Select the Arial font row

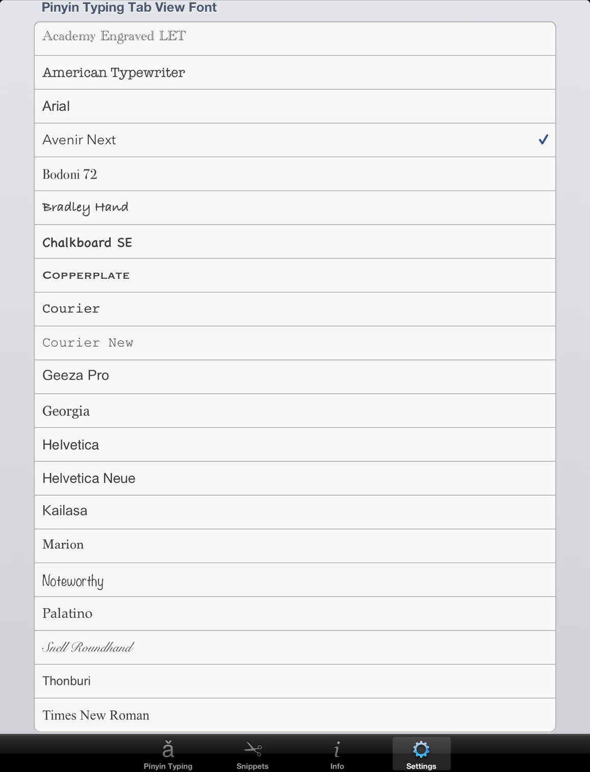[295, 106]
